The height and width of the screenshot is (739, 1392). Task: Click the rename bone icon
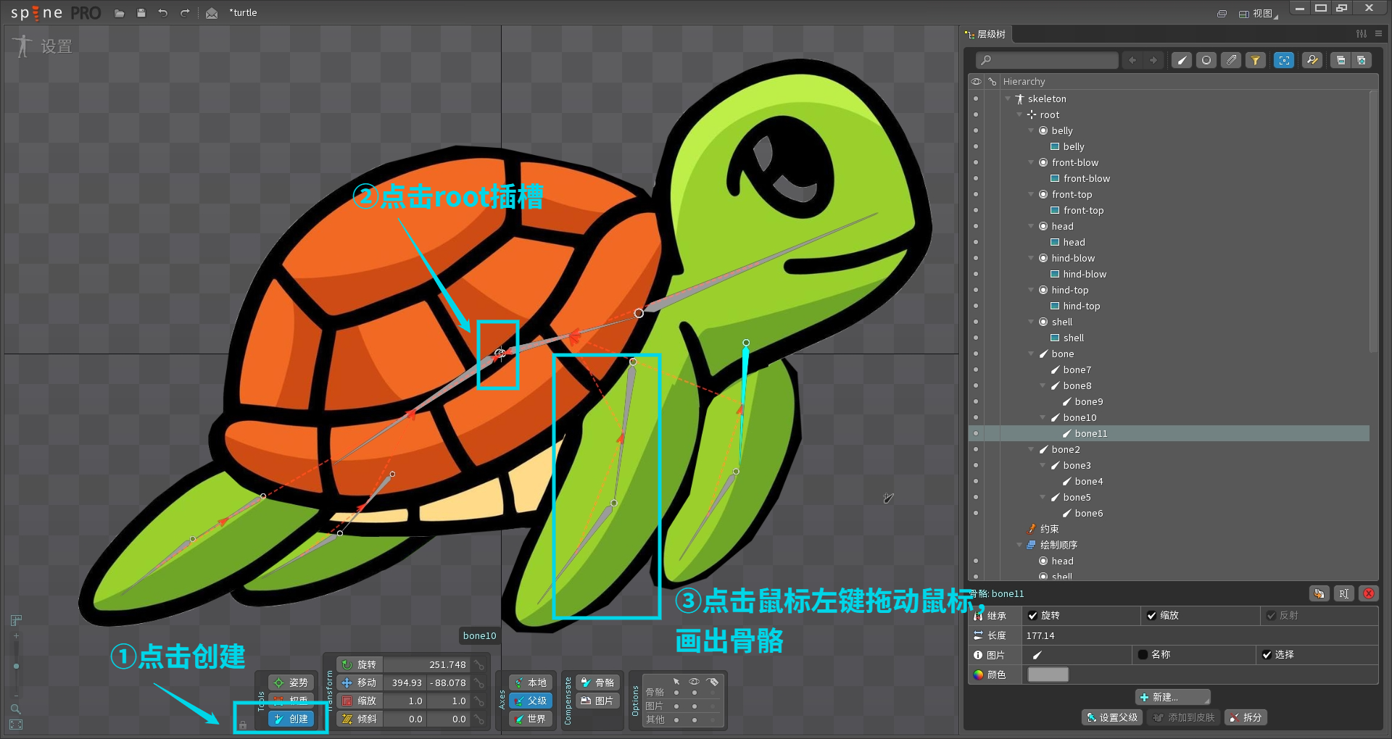(1344, 593)
